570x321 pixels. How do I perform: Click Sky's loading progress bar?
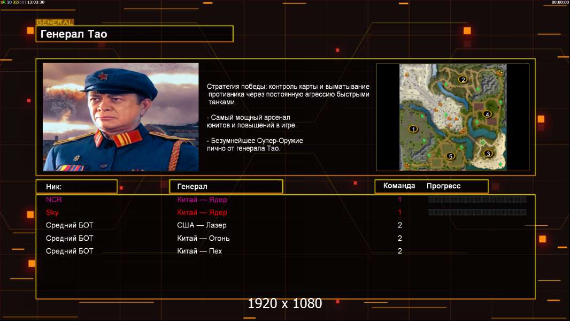(x=477, y=212)
